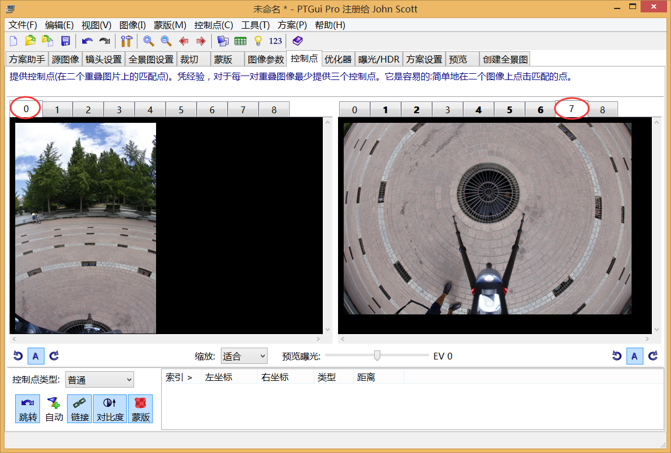The image size is (671, 453).
Task: Open the tools hammer icon in toolbar
Action: point(126,41)
